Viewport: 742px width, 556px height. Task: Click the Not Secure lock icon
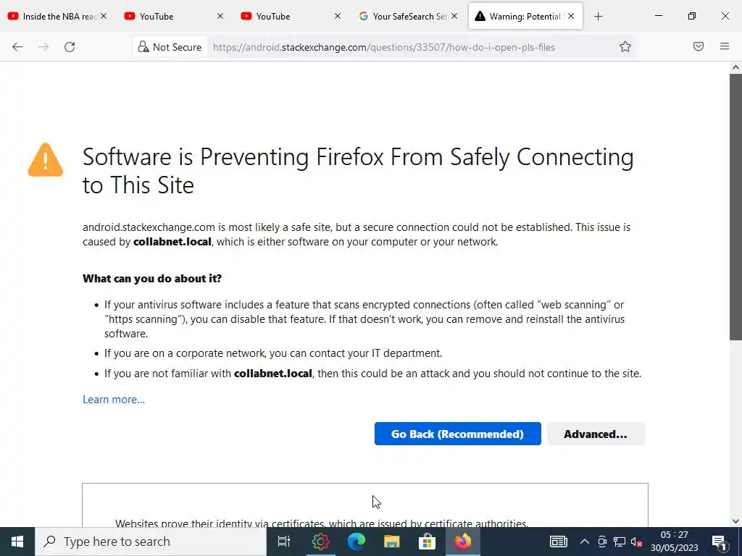coord(143,47)
